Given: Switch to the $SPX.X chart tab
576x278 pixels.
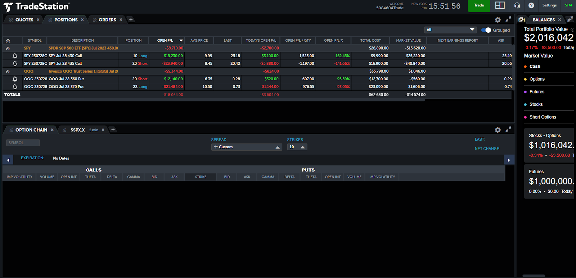Looking at the screenshot, I should (78, 130).
